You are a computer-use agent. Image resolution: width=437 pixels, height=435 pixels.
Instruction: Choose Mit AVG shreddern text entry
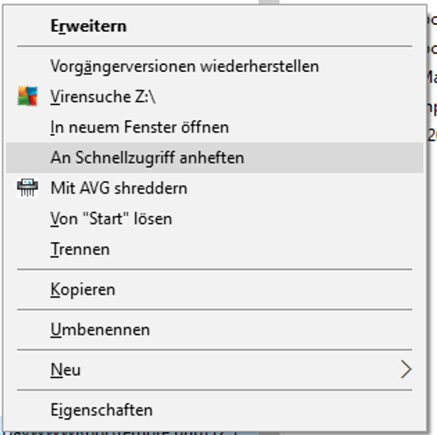point(119,188)
